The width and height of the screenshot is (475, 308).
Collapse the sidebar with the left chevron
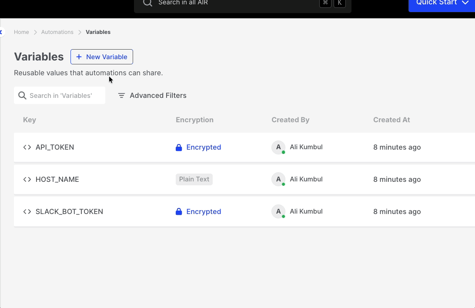pos(1,32)
